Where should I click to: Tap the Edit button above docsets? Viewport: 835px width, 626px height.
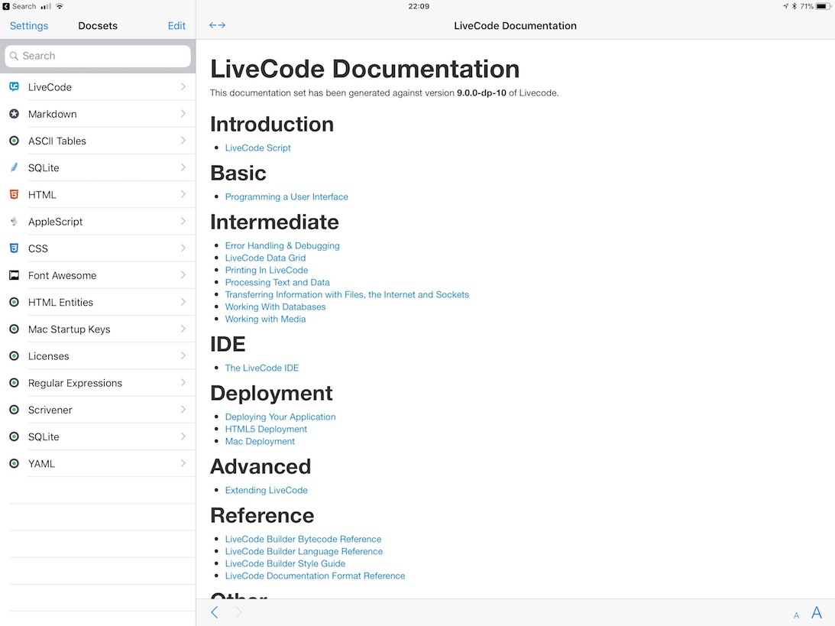(x=176, y=25)
